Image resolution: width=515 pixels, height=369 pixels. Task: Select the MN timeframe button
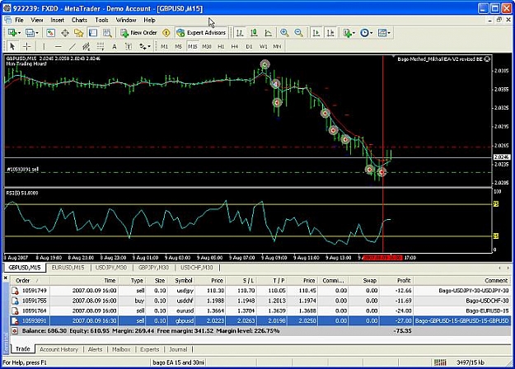click(277, 47)
